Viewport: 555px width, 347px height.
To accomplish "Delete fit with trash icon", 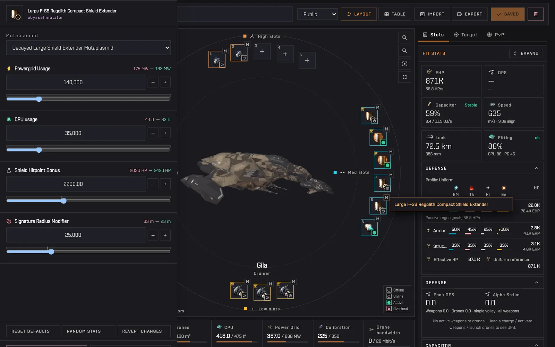I will click(536, 14).
